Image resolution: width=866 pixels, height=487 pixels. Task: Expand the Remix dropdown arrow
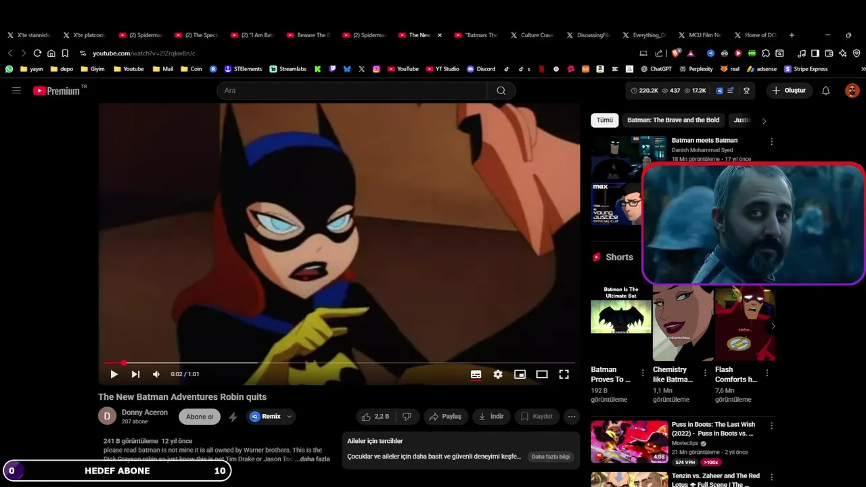[290, 417]
